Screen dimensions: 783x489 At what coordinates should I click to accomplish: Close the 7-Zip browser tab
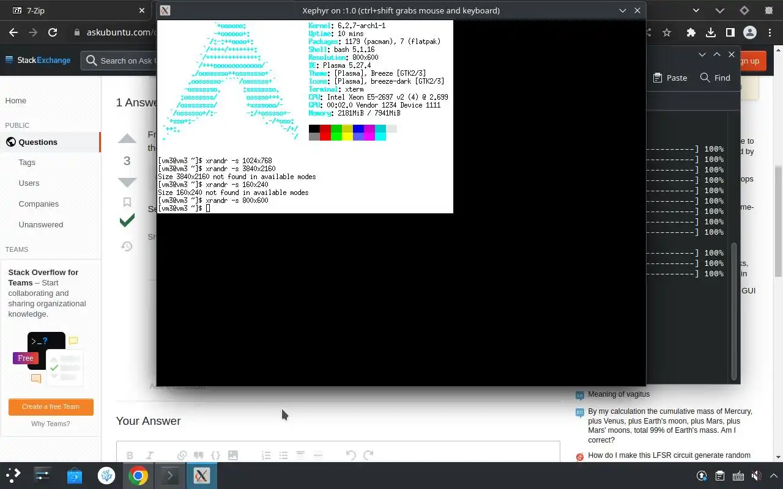pos(141,10)
